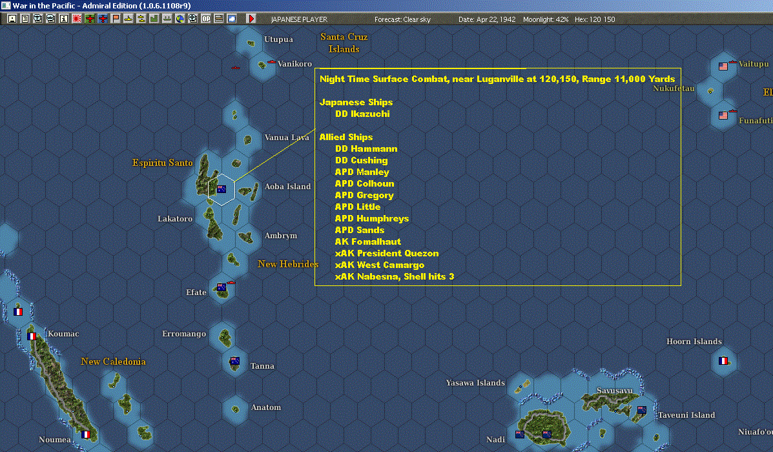Click the rising sun flag icon
The width and height of the screenshot is (773, 452).
(x=76, y=19)
